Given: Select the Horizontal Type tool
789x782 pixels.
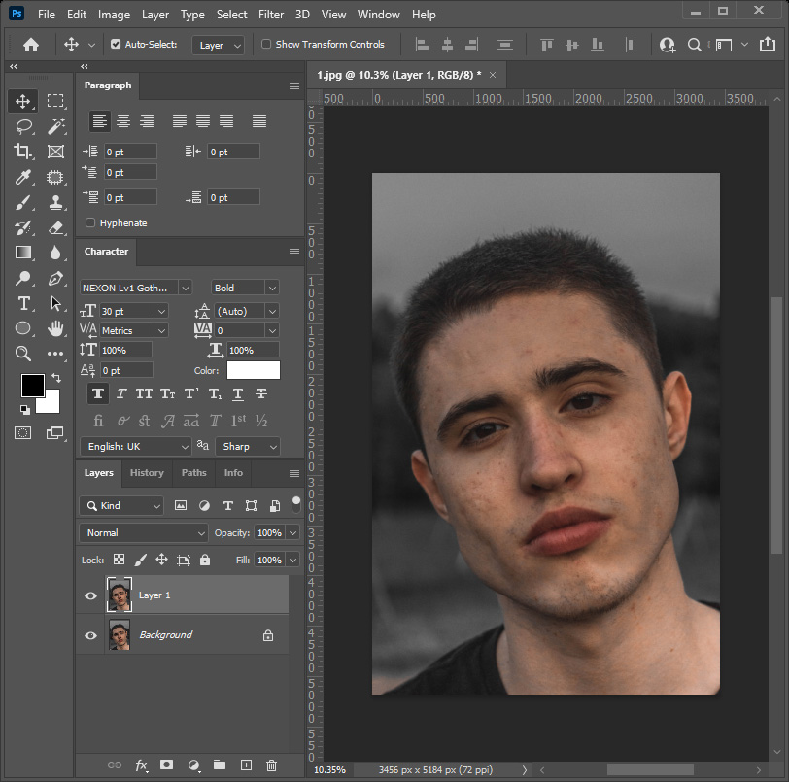Looking at the screenshot, I should (23, 303).
